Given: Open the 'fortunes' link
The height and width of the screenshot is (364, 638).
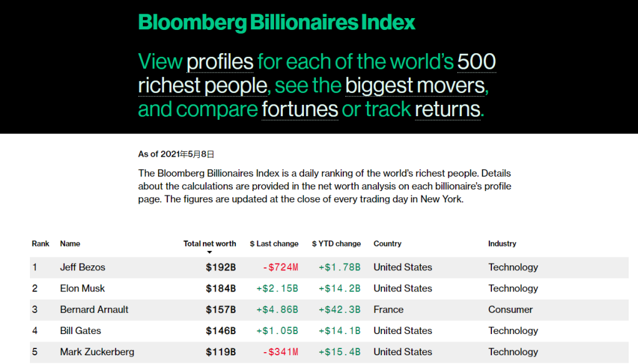Looking at the screenshot, I should pyautogui.click(x=300, y=109).
